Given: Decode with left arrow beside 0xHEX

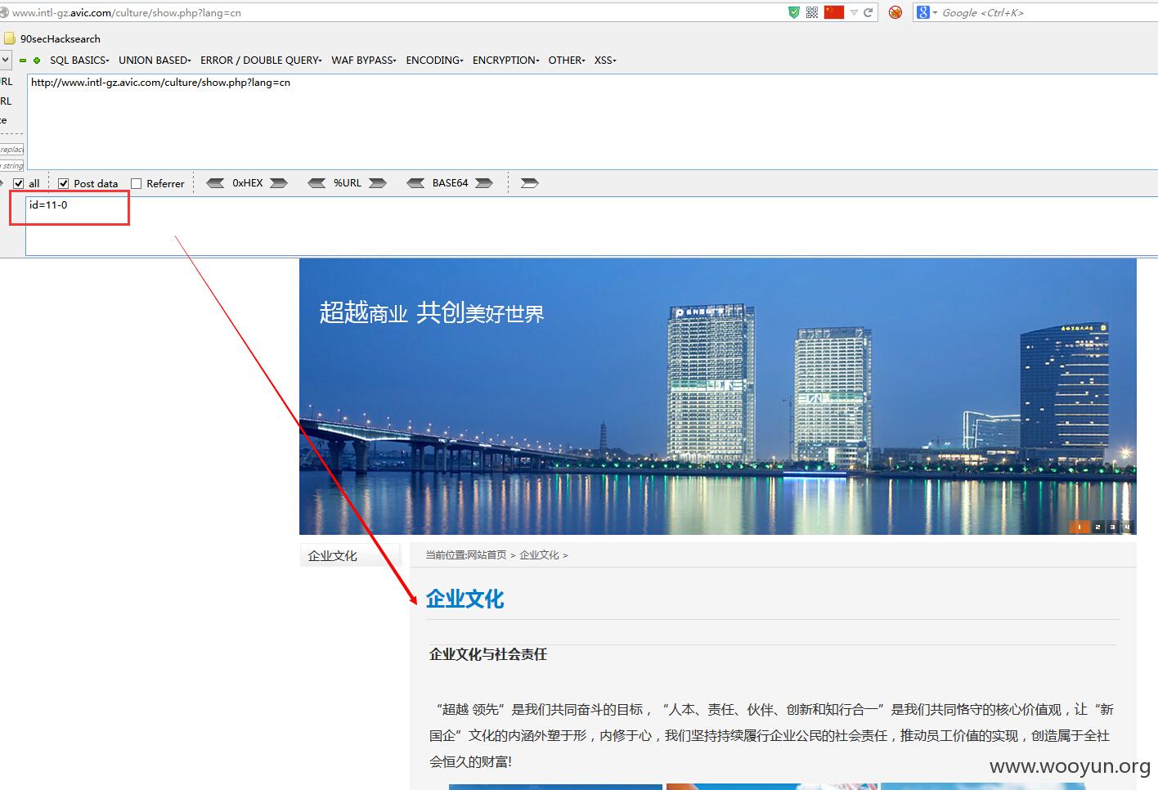Looking at the screenshot, I should [215, 183].
